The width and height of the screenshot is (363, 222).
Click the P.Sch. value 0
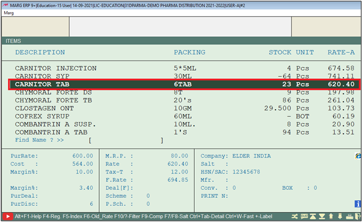pos(148,204)
